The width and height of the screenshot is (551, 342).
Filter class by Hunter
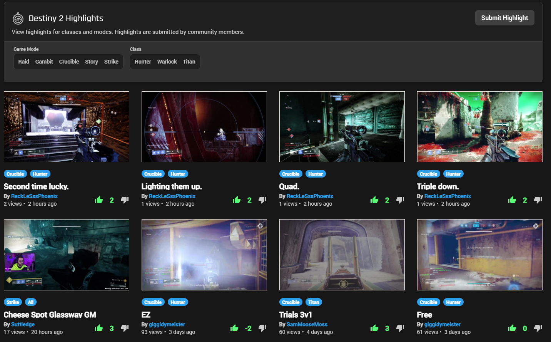143,62
